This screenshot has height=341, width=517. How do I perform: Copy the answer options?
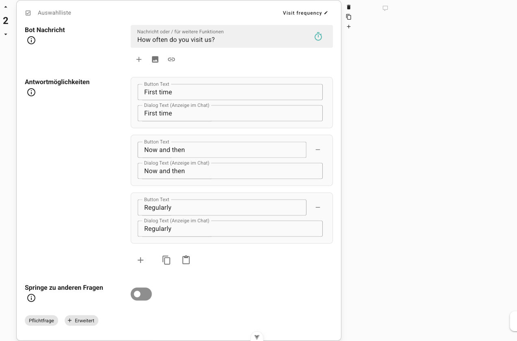(166, 260)
